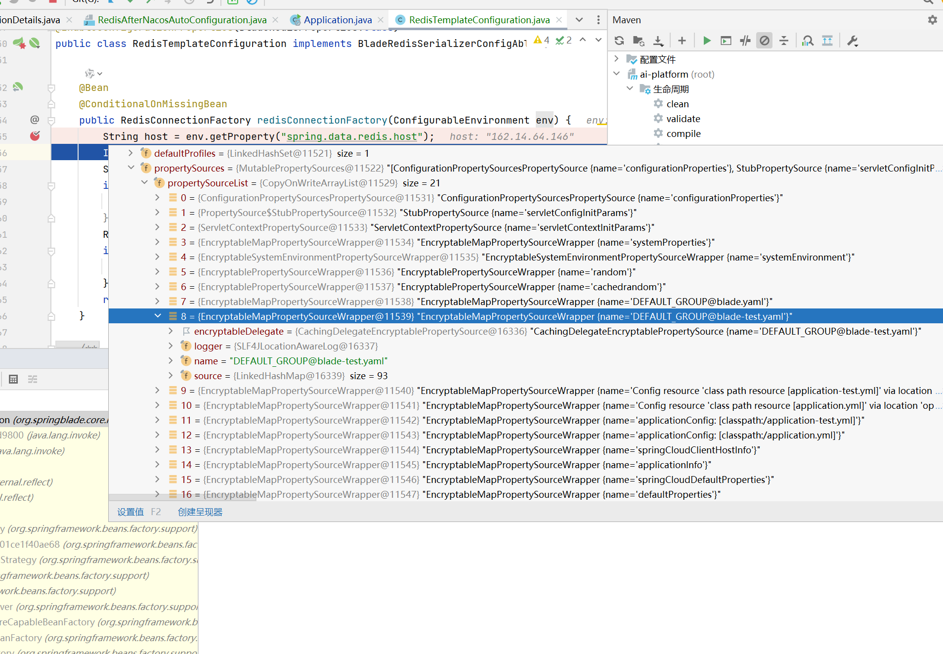Go to next highlighted error arrow
Viewport: 943px width, 654px height.
[599, 40]
